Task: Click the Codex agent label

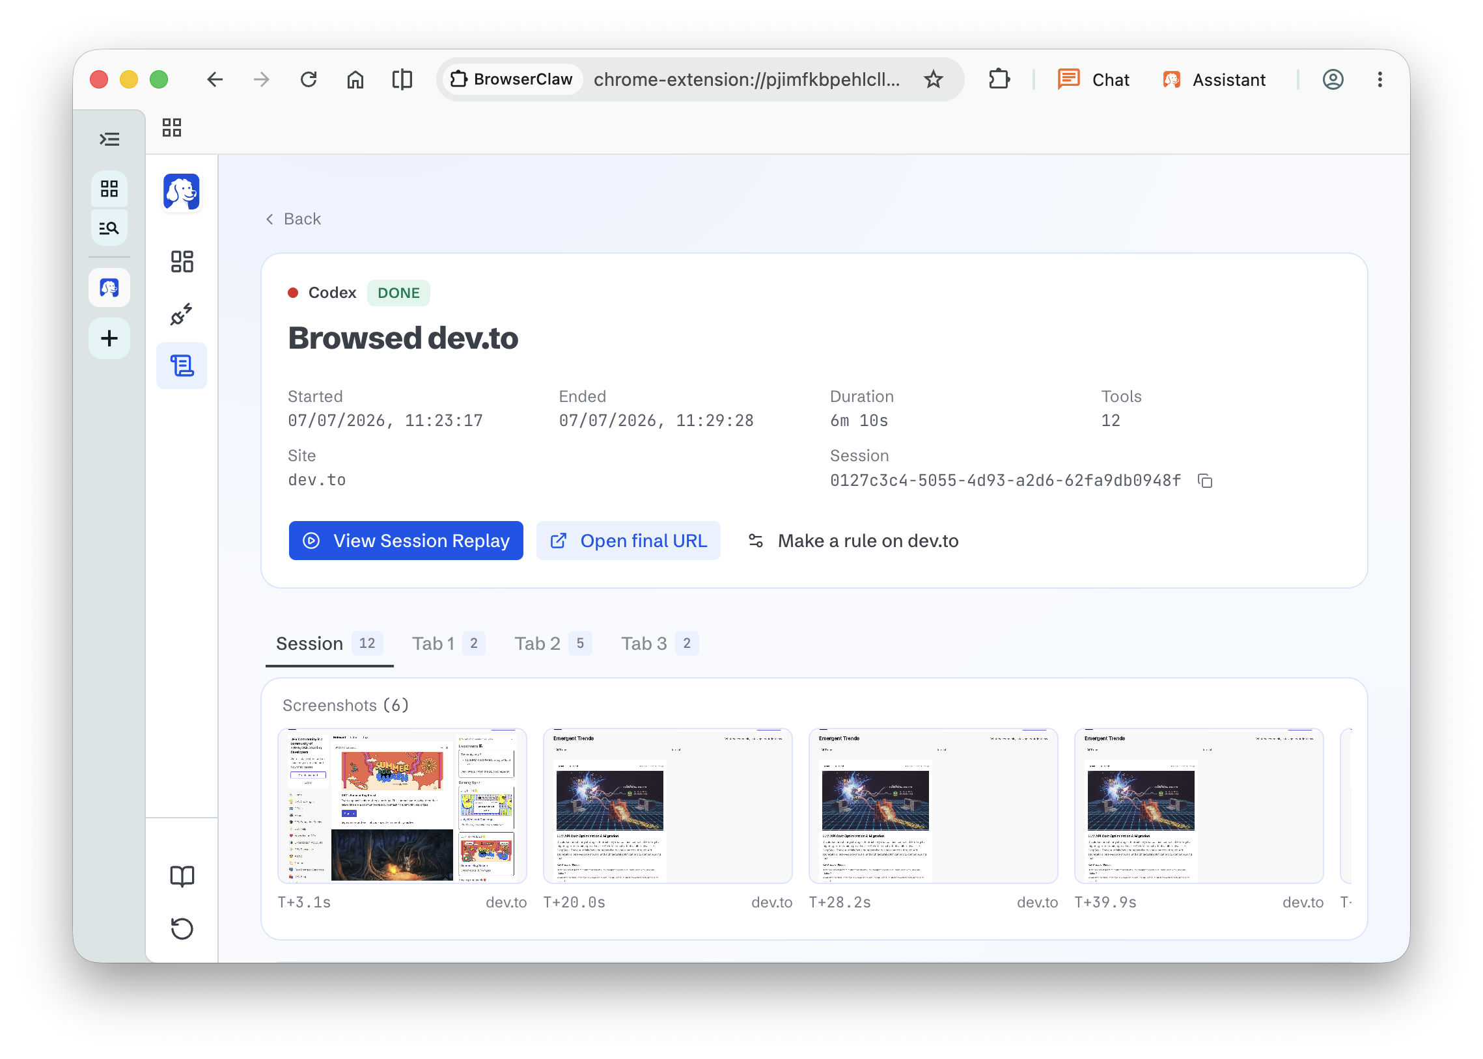Action: [x=332, y=293]
